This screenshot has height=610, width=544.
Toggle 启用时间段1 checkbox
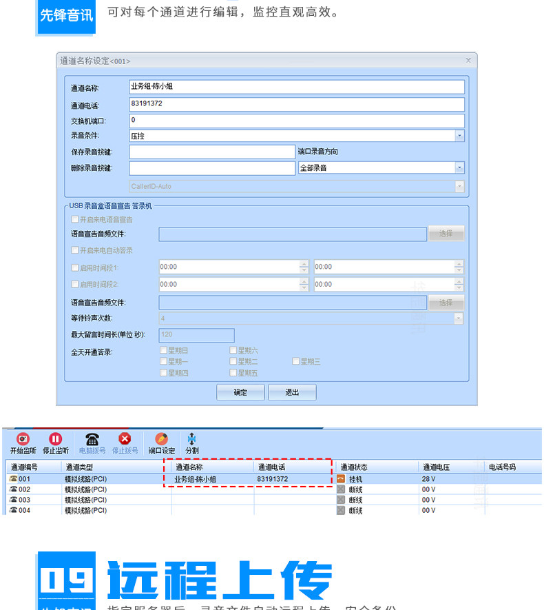point(75,267)
